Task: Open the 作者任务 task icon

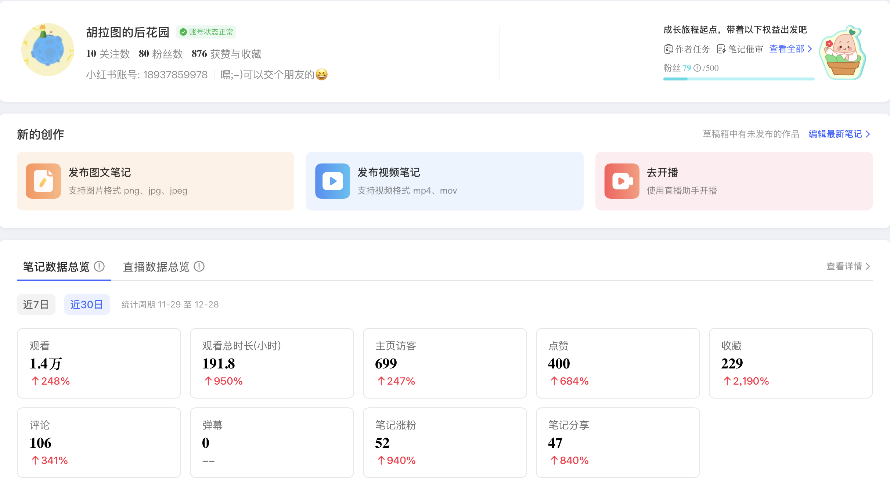Action: tap(669, 49)
